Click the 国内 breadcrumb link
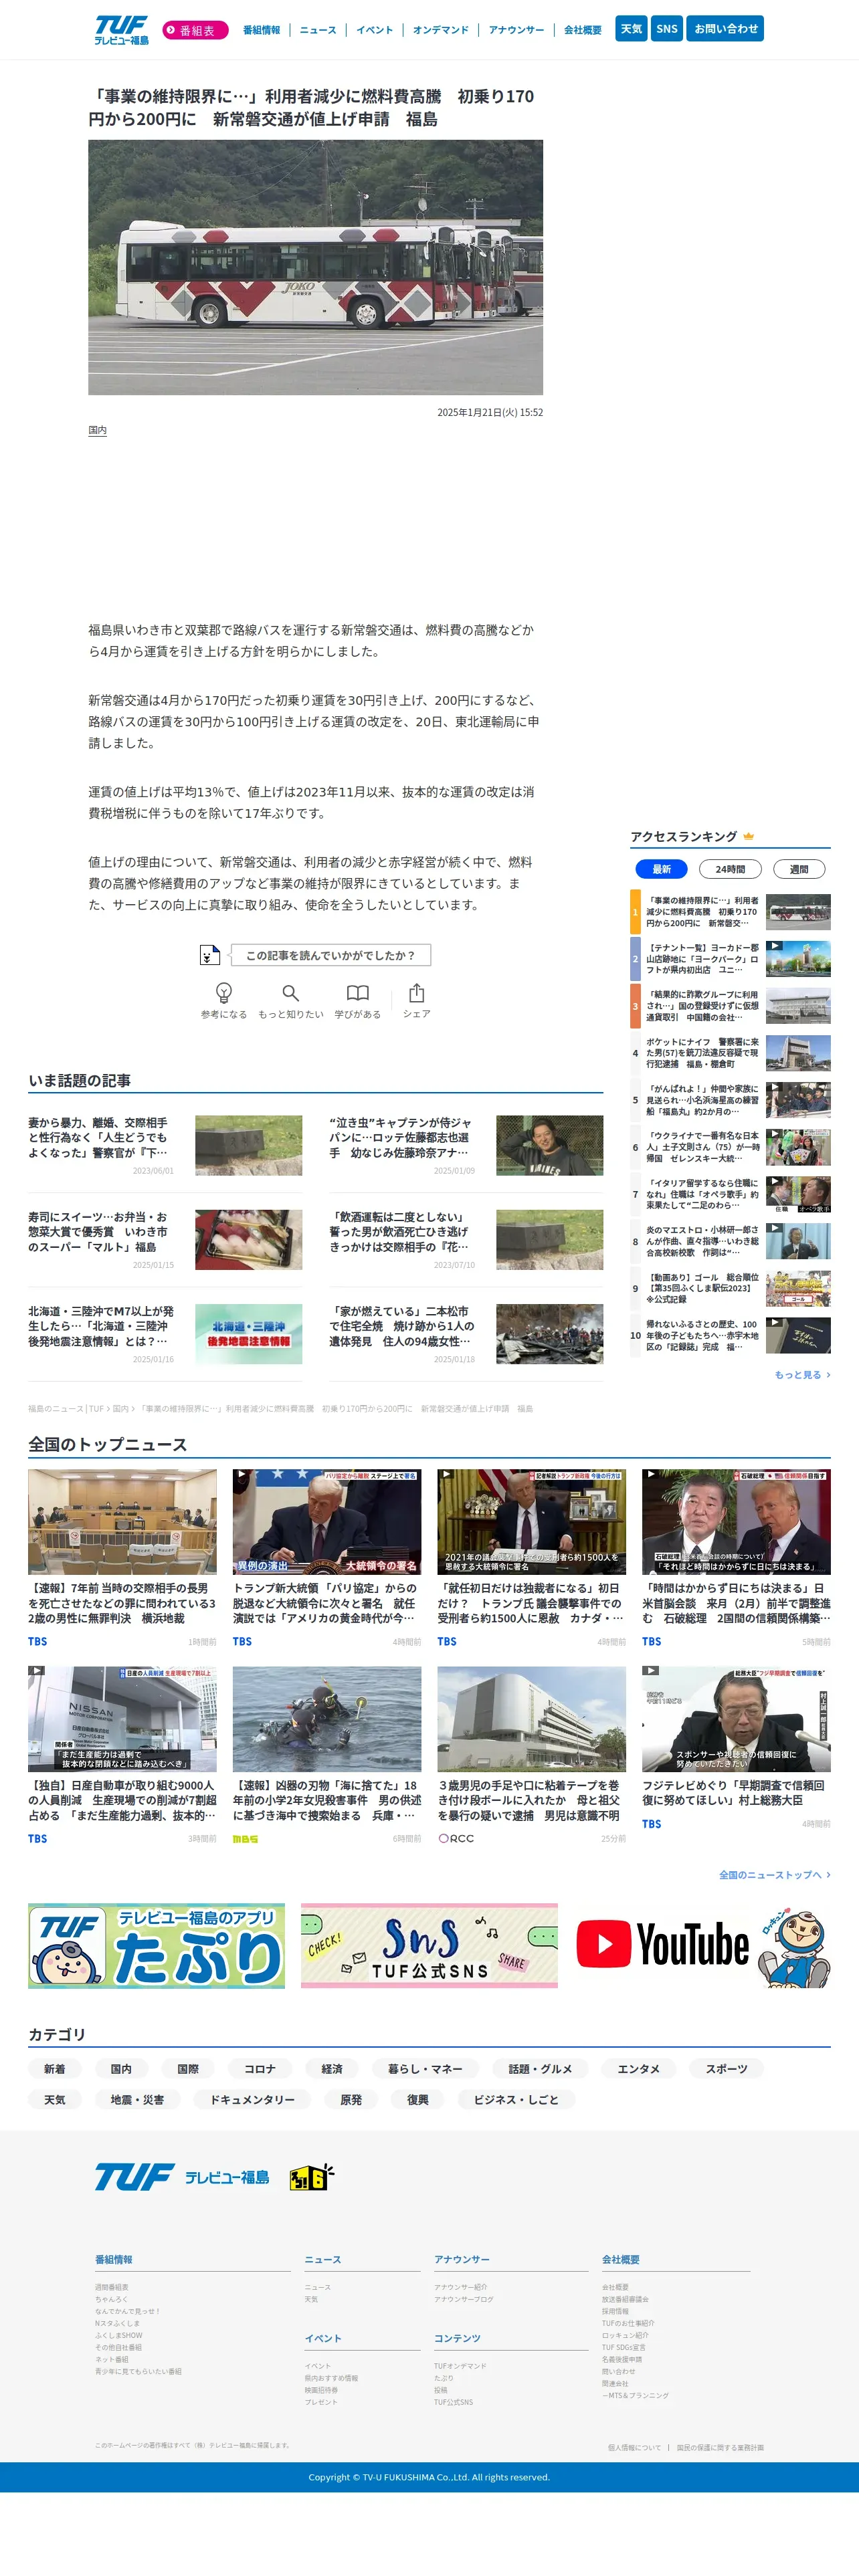Screen dimensions: 859x2576 coord(120,1408)
